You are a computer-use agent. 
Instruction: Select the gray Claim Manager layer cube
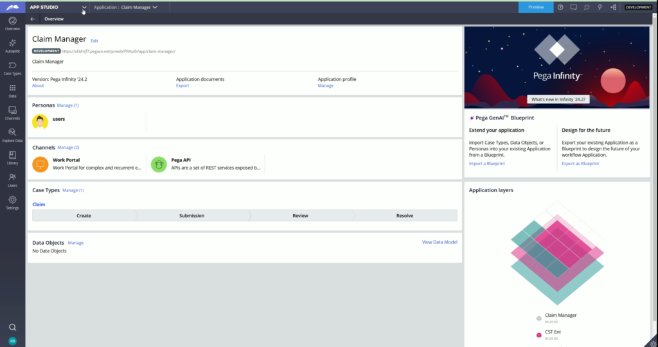539,319
